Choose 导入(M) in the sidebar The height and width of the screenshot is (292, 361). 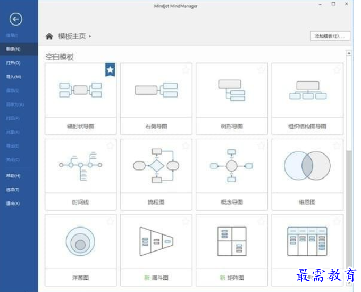pyautogui.click(x=13, y=77)
